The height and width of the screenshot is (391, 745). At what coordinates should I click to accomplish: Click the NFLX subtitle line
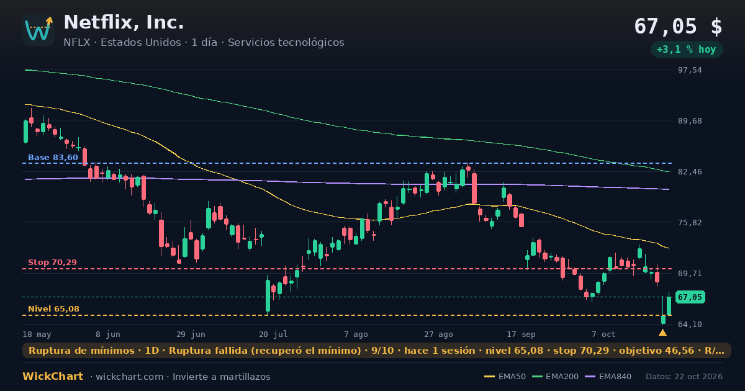(x=204, y=43)
